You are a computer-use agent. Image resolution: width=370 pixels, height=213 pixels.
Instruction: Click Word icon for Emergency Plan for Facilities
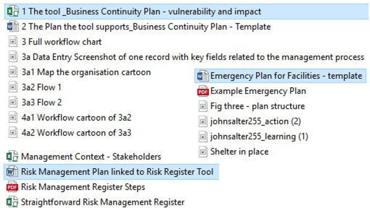coord(203,76)
